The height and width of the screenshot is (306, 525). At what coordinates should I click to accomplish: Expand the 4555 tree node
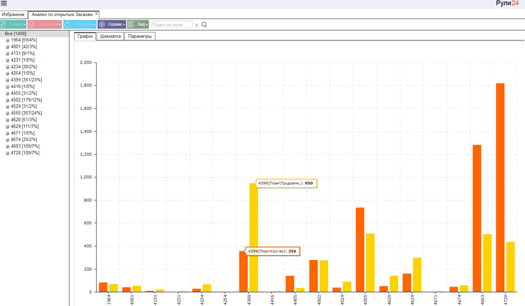(x=7, y=113)
